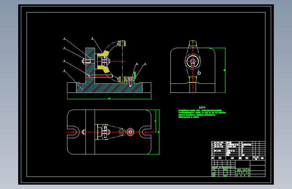
Task: Select the cyan hatched vertical support plate
Action: (x=90, y=65)
